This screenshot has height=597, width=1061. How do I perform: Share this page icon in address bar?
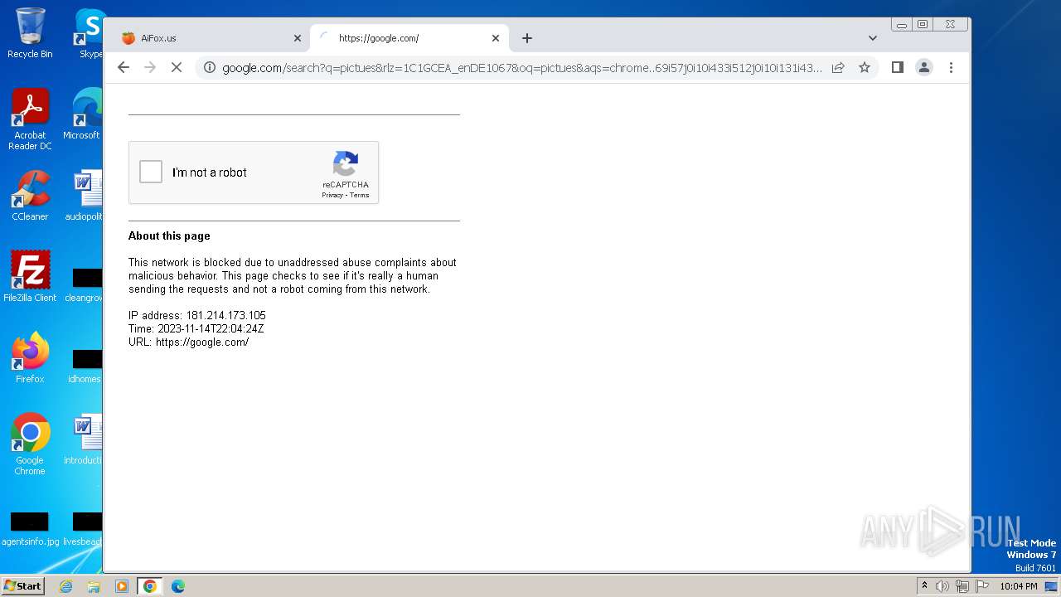point(838,68)
